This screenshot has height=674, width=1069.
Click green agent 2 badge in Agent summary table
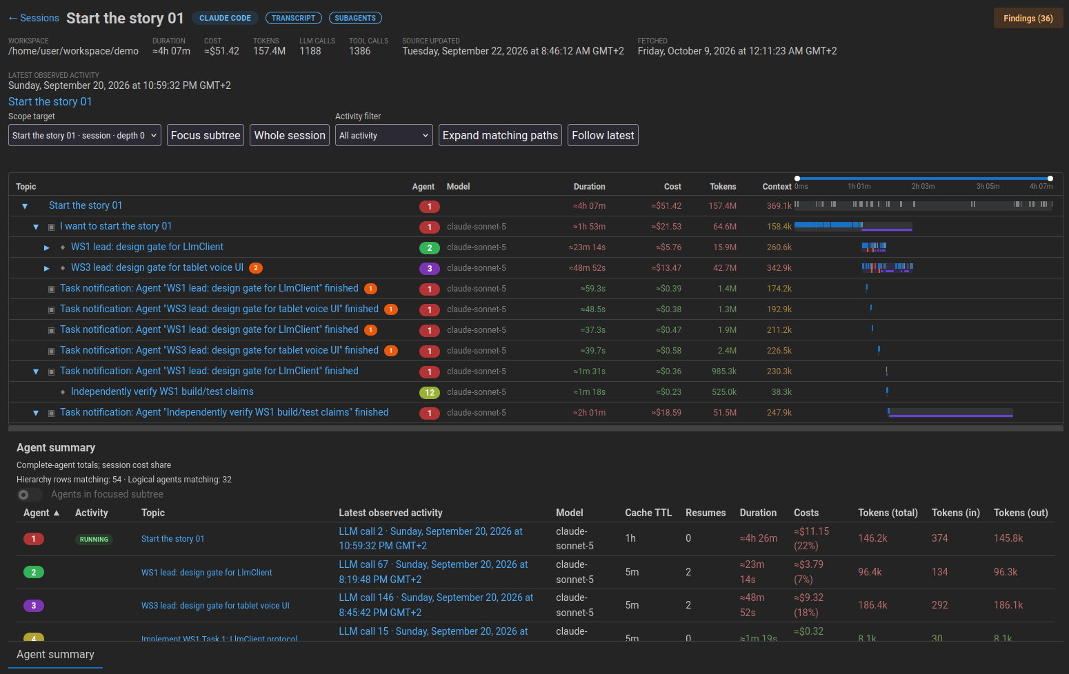click(34, 572)
